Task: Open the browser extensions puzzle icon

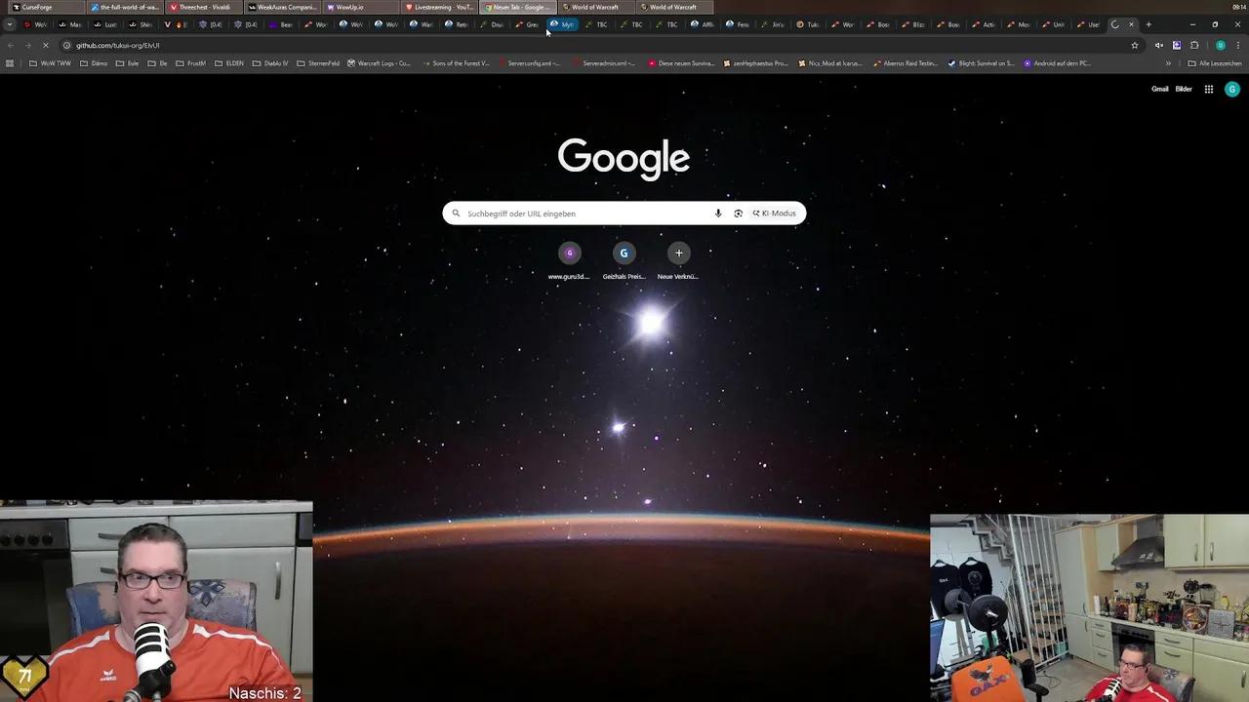Action: click(x=1194, y=45)
